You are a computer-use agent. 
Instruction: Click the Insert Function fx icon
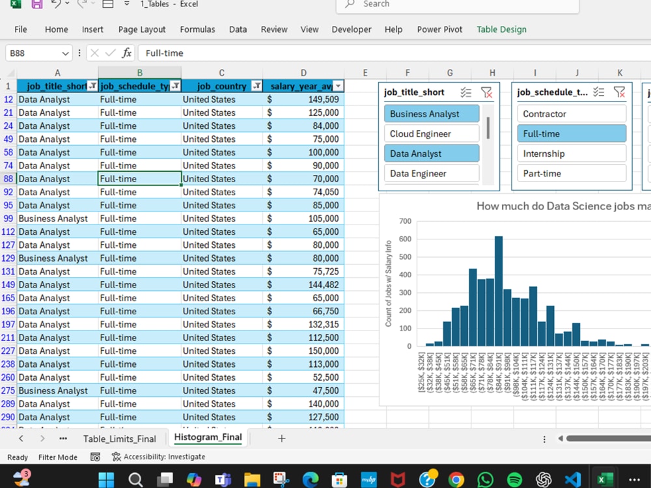(126, 53)
